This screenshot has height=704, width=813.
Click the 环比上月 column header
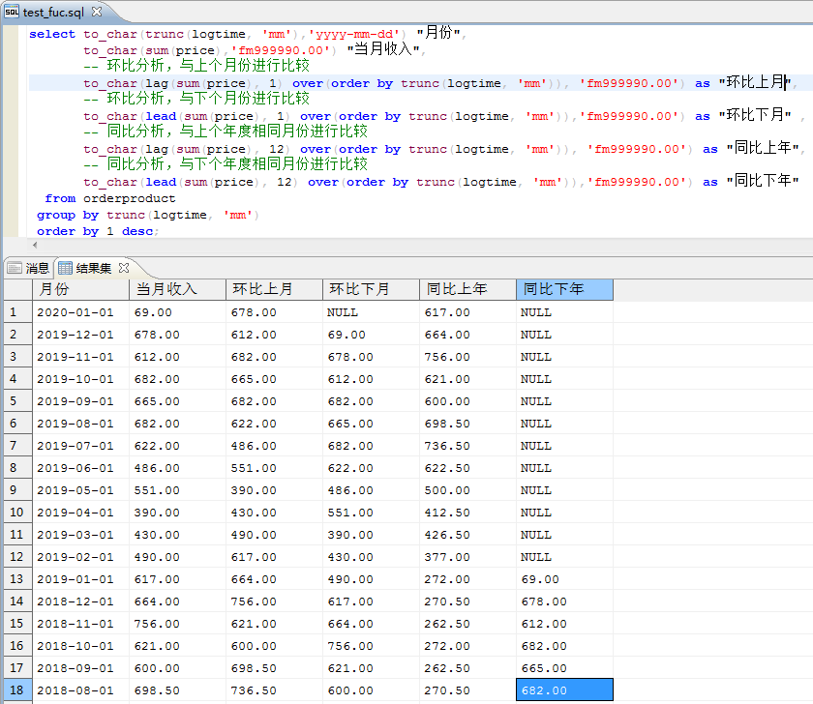[274, 289]
